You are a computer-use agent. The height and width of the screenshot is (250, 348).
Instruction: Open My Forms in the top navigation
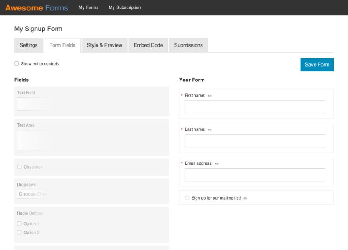pyautogui.click(x=88, y=7)
